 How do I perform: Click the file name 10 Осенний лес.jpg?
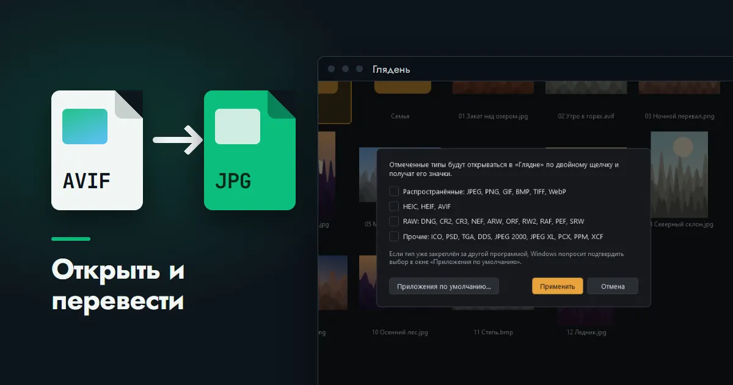(399, 332)
